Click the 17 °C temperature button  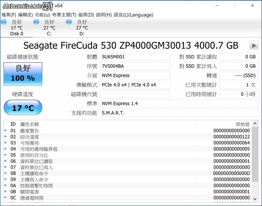[x=23, y=108]
